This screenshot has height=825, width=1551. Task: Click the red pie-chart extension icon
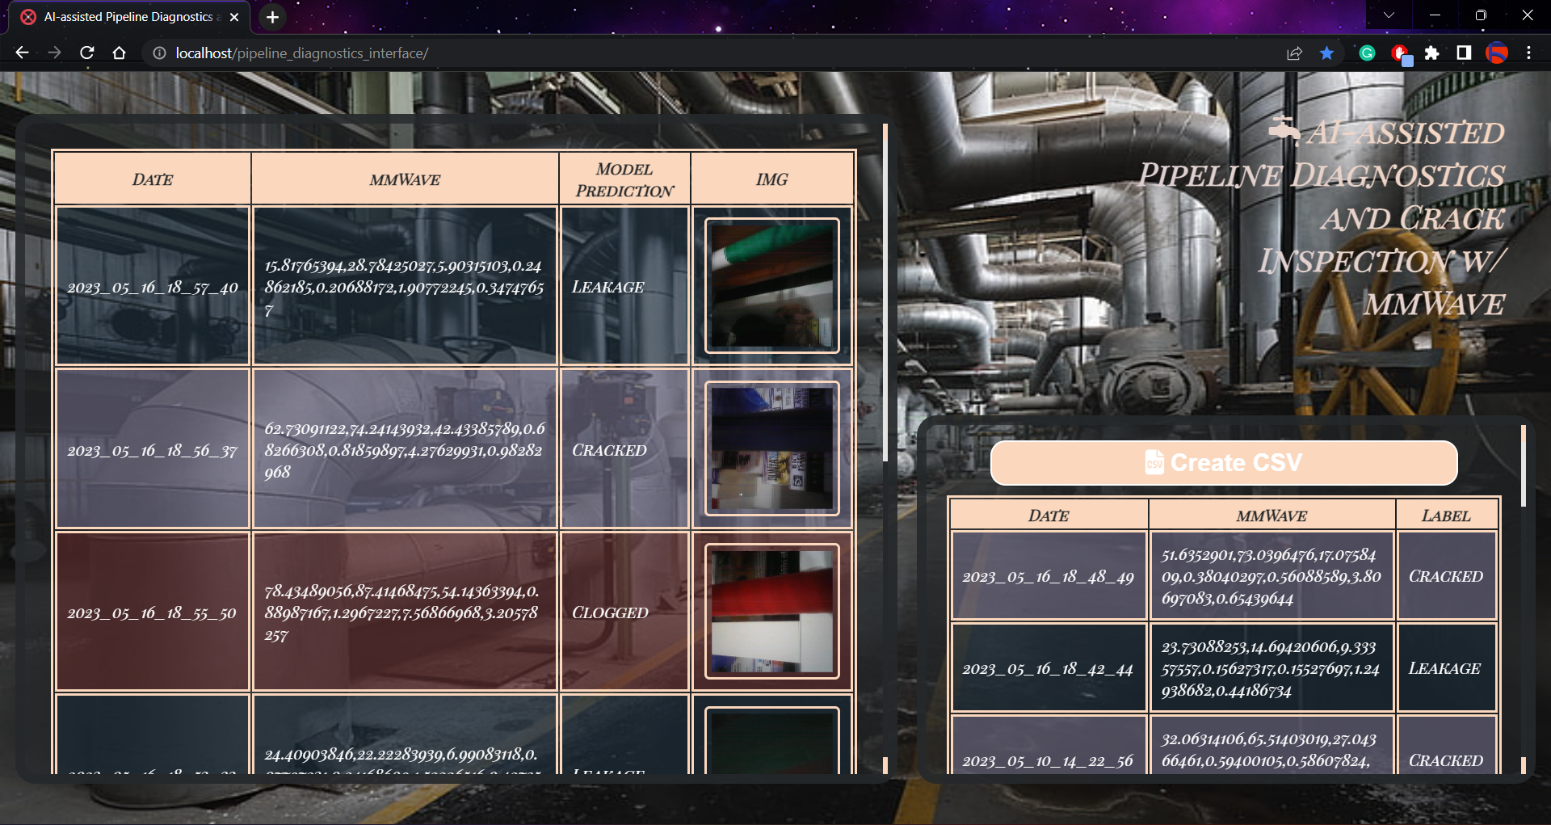[x=1400, y=53]
